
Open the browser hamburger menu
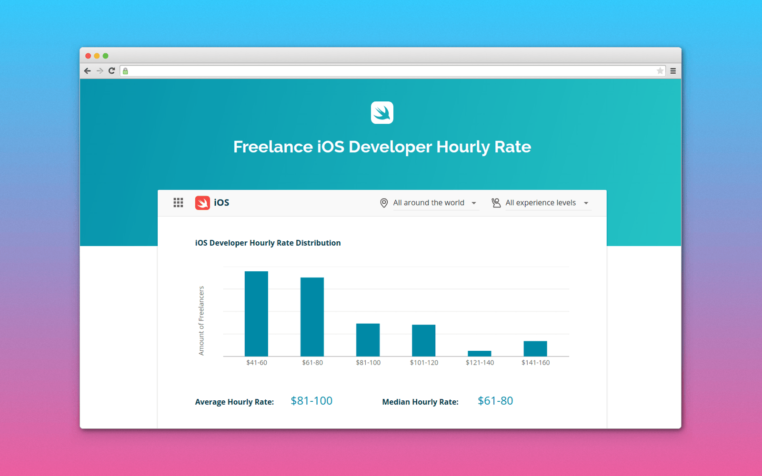point(673,71)
